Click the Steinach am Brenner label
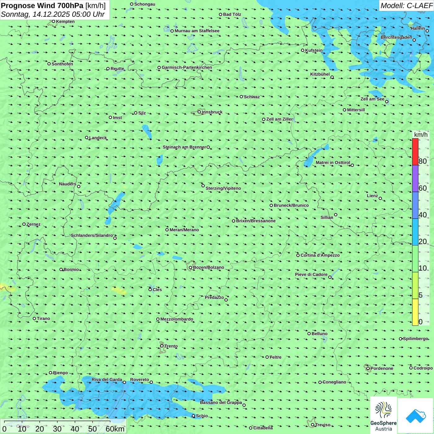This screenshot has height=434, width=434. [184, 147]
